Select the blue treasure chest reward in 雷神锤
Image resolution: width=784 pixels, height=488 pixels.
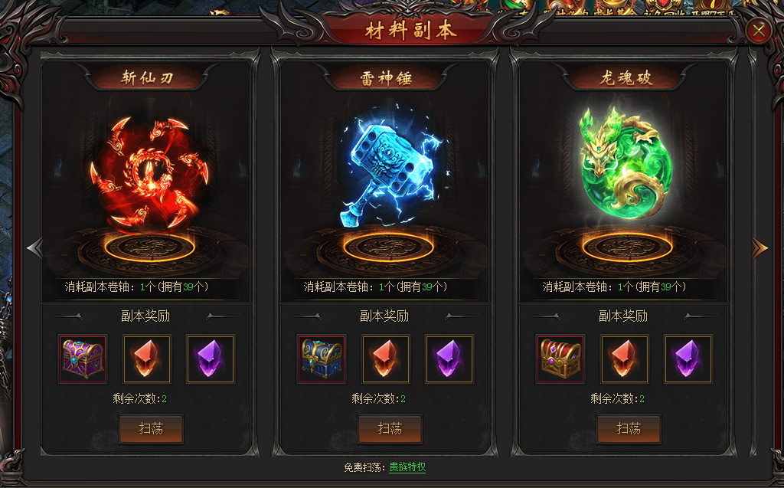(322, 359)
